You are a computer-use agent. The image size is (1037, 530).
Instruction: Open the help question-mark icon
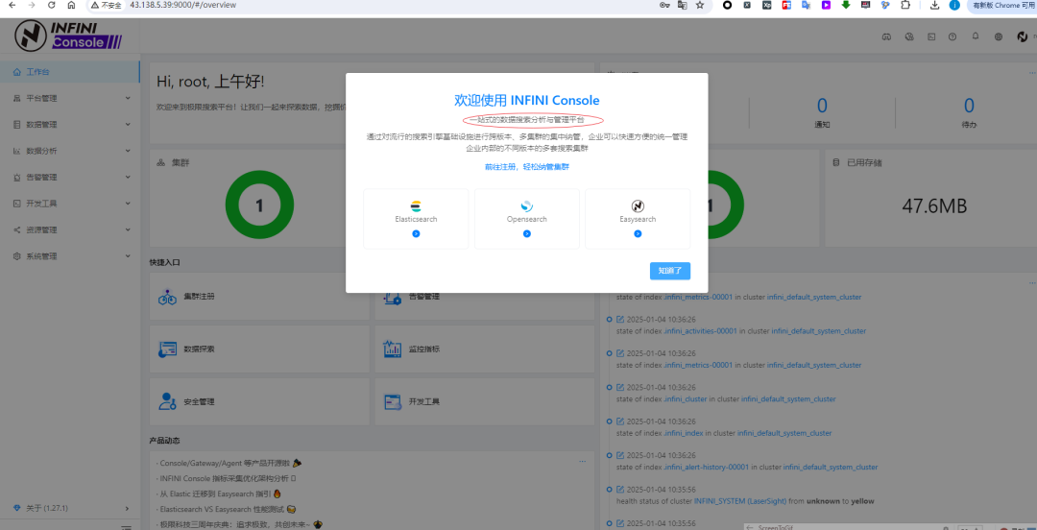(953, 37)
